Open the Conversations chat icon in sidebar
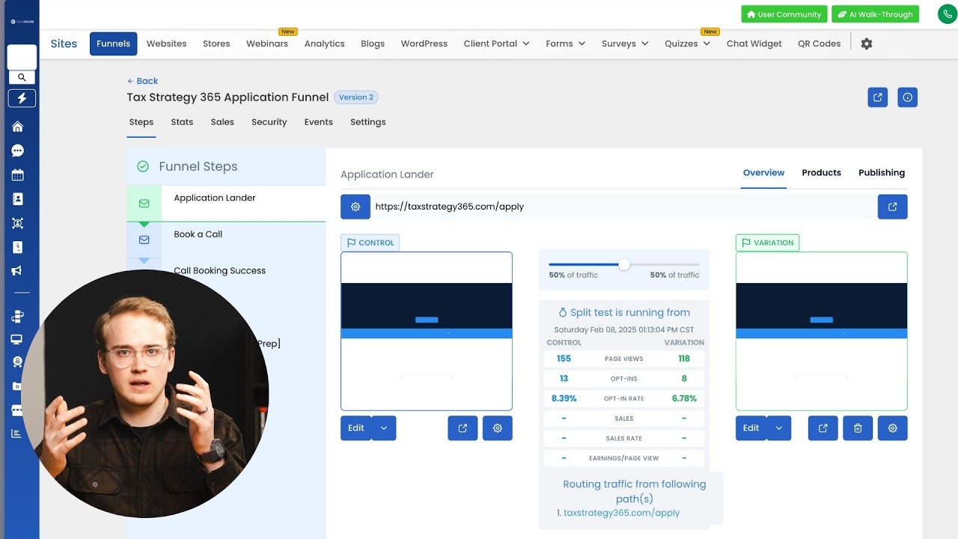The width and height of the screenshot is (958, 539). click(x=17, y=150)
